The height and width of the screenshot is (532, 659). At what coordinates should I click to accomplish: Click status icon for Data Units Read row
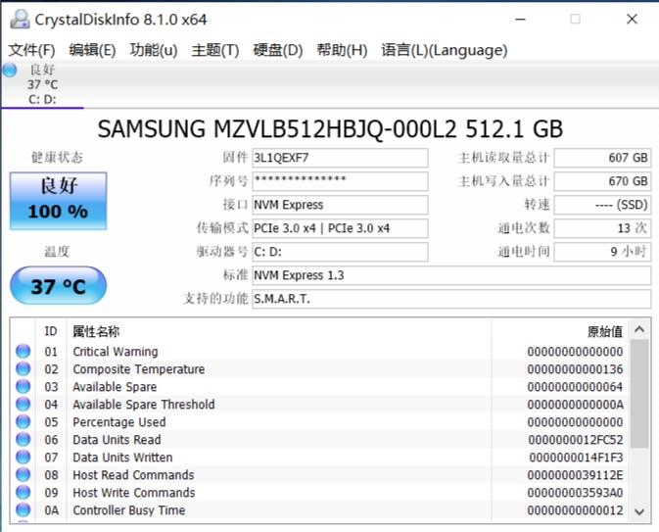coord(24,440)
